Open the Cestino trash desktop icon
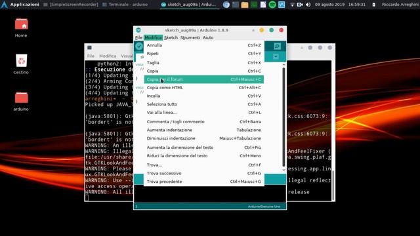 point(21,64)
